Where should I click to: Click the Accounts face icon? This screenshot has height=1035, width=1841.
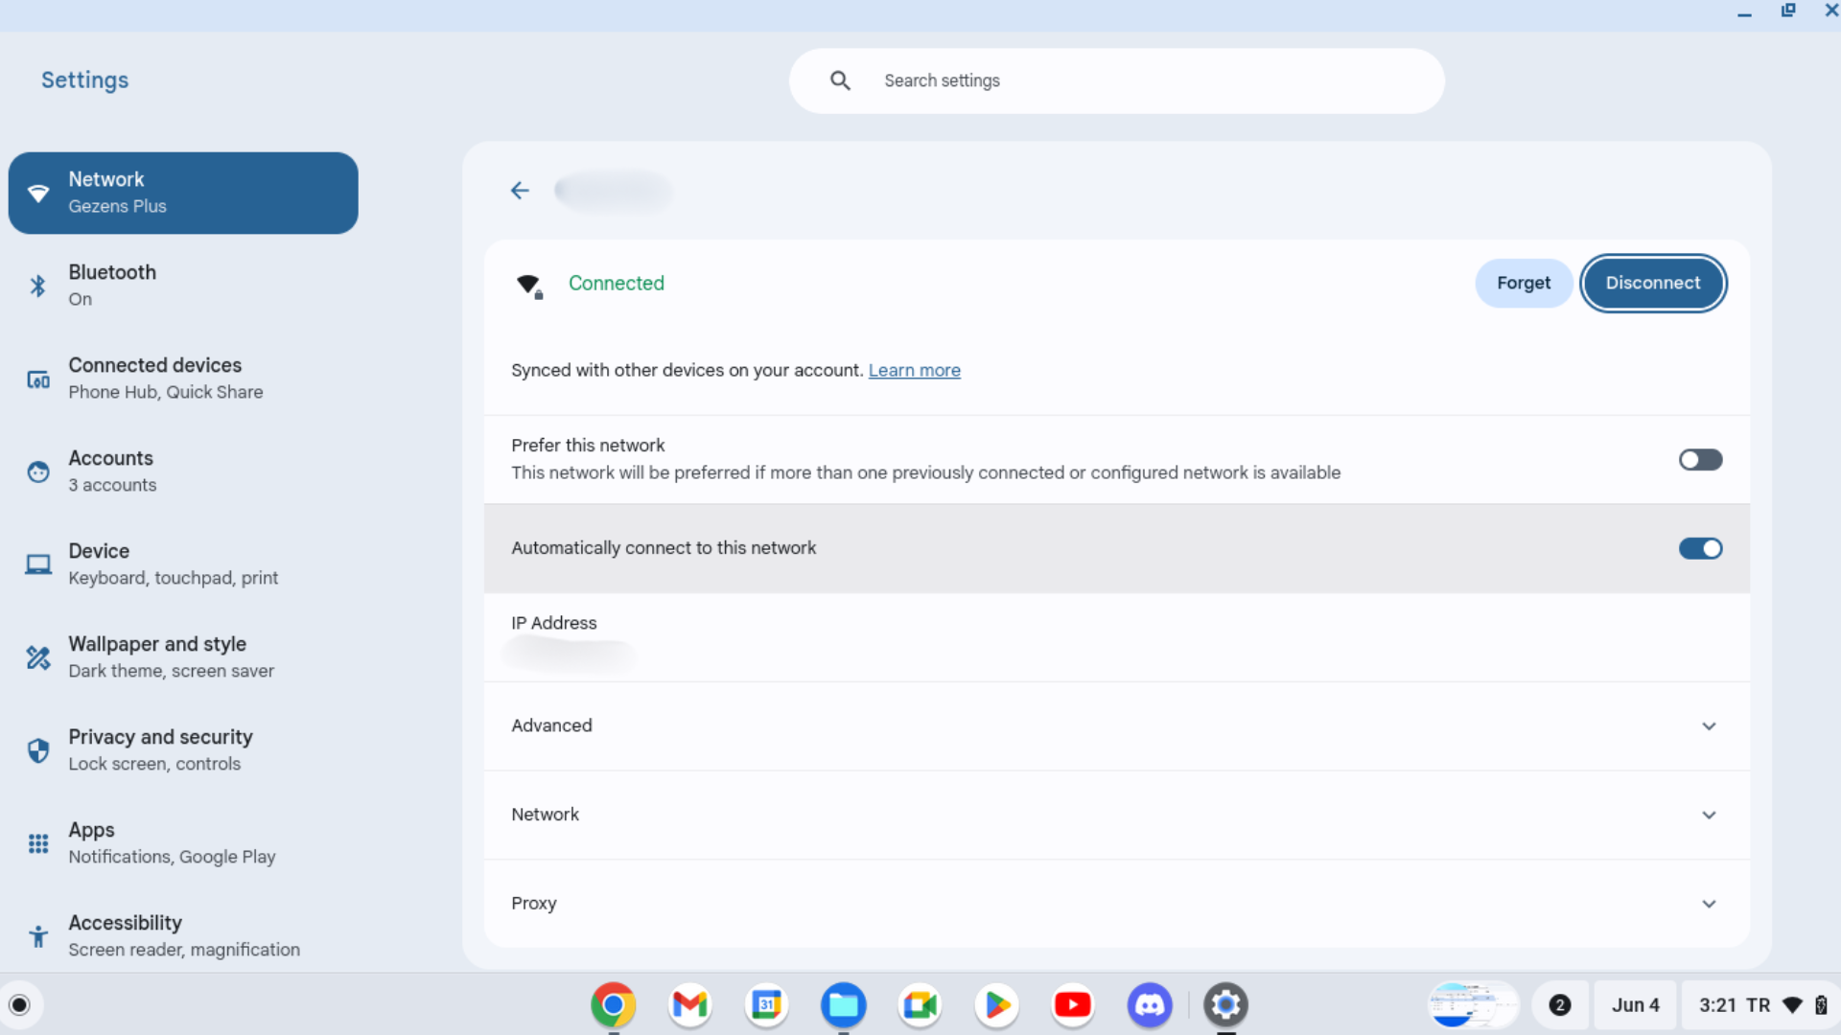[x=38, y=471]
